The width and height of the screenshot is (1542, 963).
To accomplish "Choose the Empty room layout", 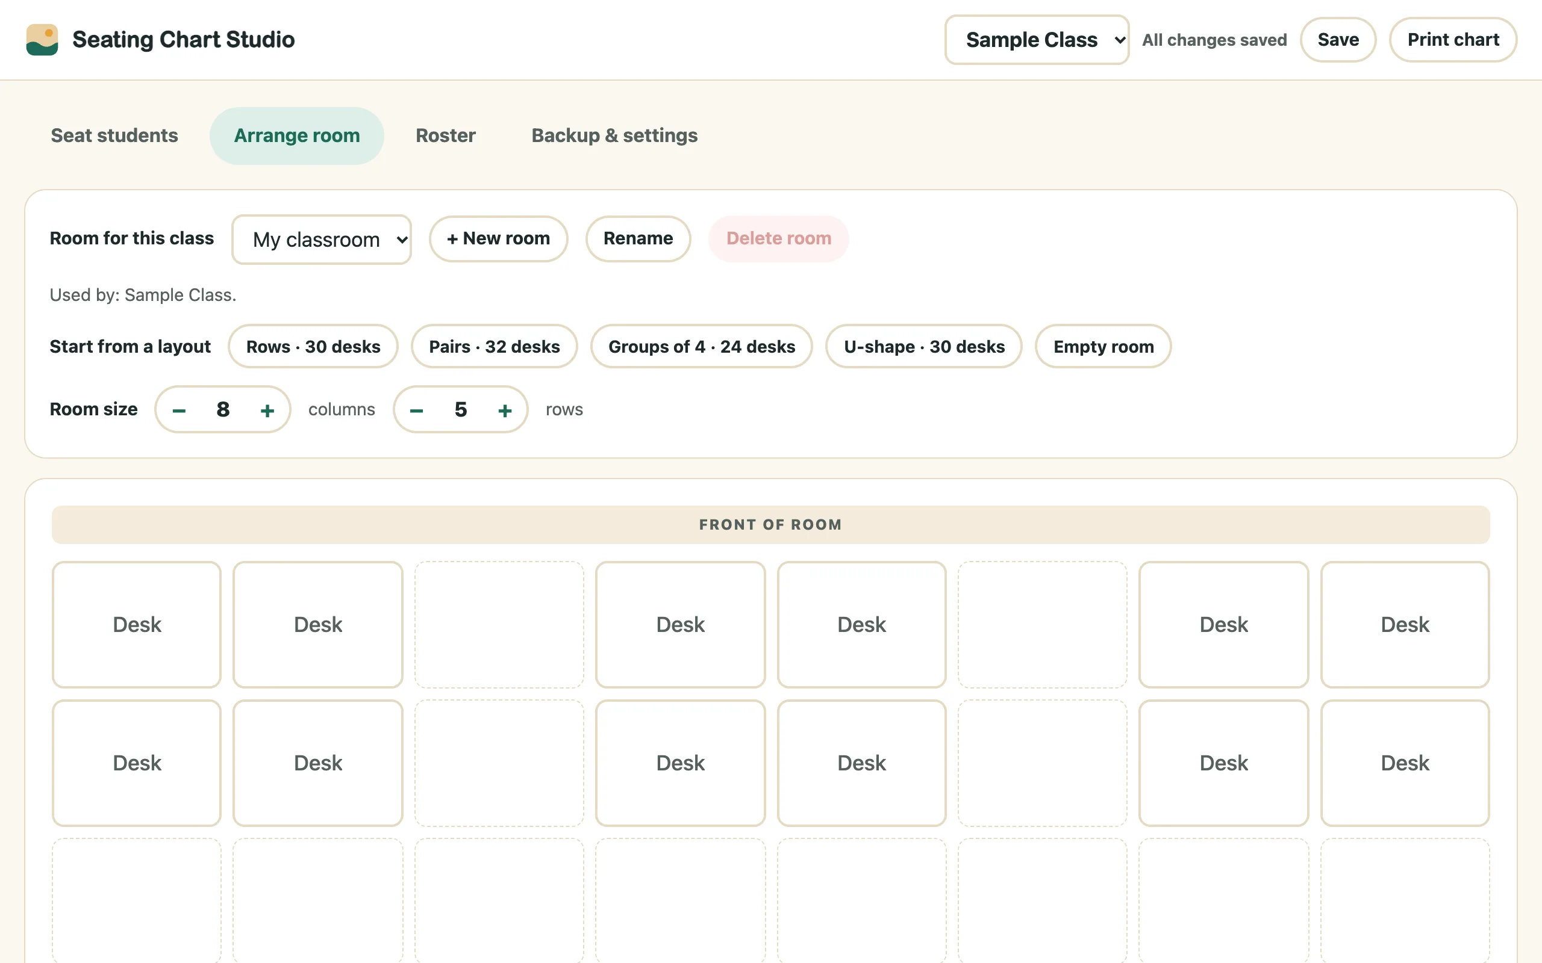I will pos(1103,347).
